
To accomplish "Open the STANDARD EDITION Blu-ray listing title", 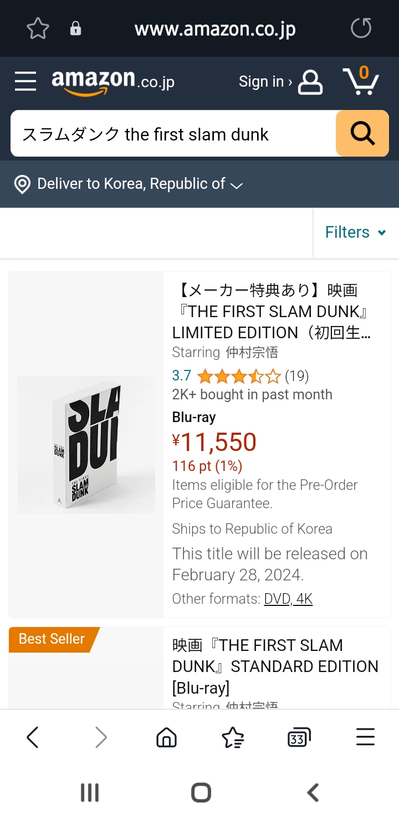I will point(275,666).
